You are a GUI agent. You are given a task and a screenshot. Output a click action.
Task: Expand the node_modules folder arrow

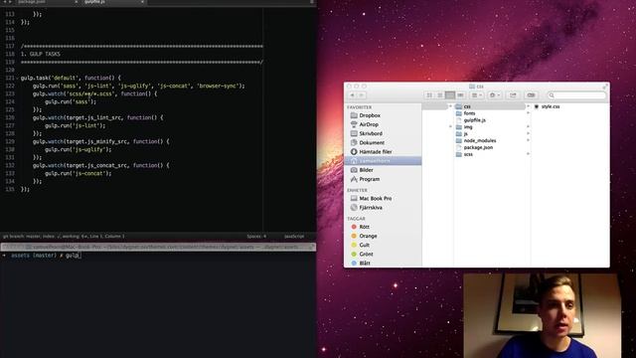click(x=528, y=140)
